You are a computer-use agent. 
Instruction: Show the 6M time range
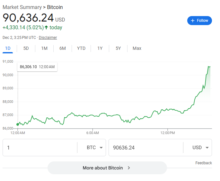click(x=63, y=48)
